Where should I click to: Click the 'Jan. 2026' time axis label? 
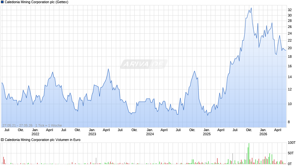click(263, 132)
